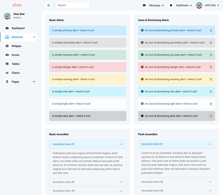This screenshot has height=195, width=223.
Task: Click the Tables icon in sidebar
Action: point(7,64)
